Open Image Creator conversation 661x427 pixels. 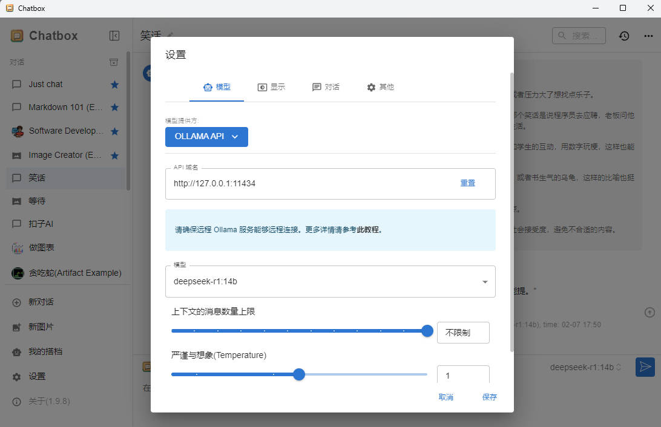(x=65, y=155)
